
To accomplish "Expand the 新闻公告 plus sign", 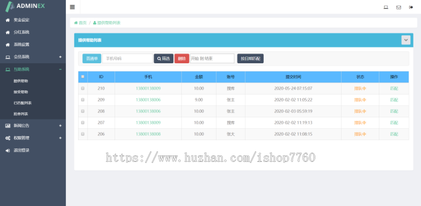I will [x=60, y=125].
